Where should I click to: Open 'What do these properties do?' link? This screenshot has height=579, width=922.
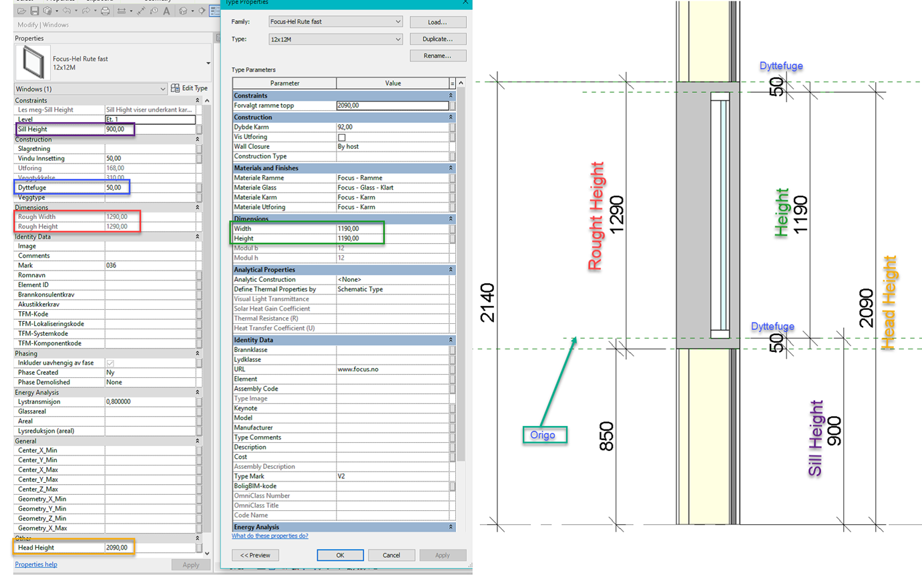tap(270, 536)
